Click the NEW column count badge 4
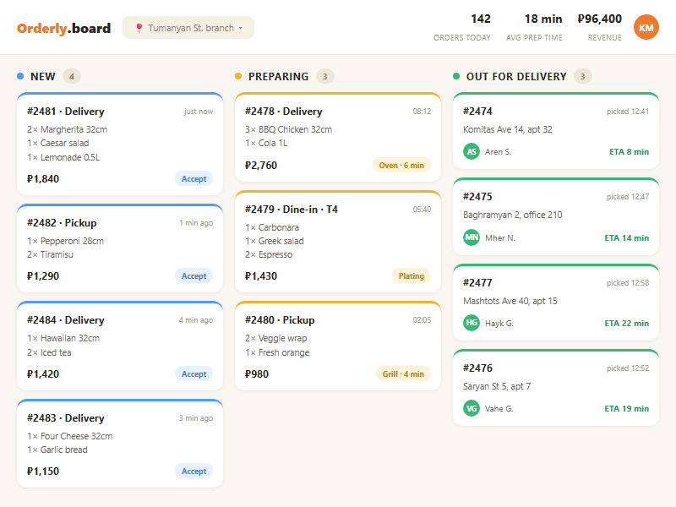The image size is (676, 507). pyautogui.click(x=72, y=76)
